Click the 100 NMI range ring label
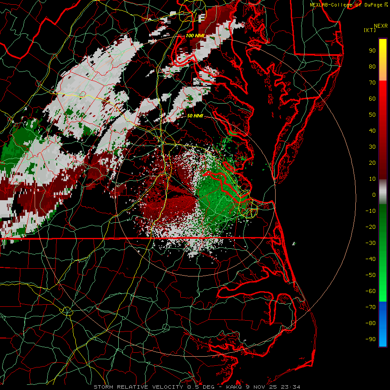 pos(195,36)
